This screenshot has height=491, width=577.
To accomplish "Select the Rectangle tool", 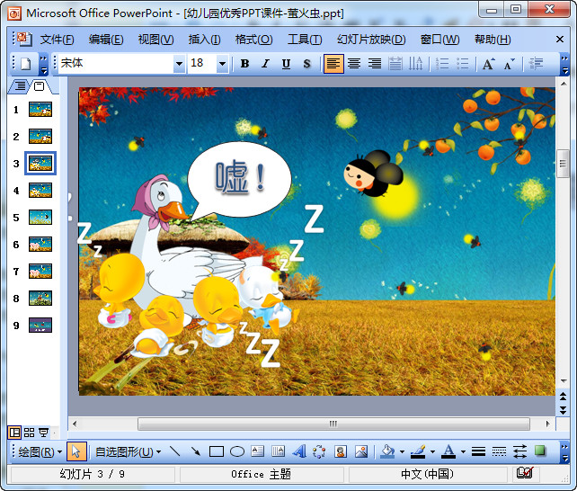I will 217,451.
